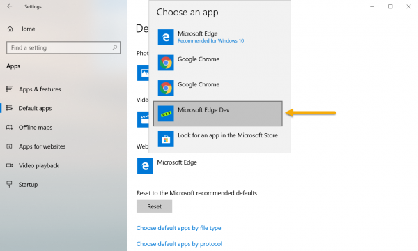The image size is (418, 251).
Task: Close the Settings window
Action: [x=408, y=6]
